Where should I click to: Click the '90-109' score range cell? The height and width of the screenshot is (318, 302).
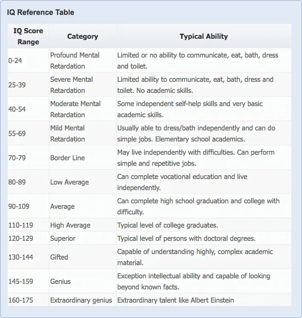pos(19,206)
